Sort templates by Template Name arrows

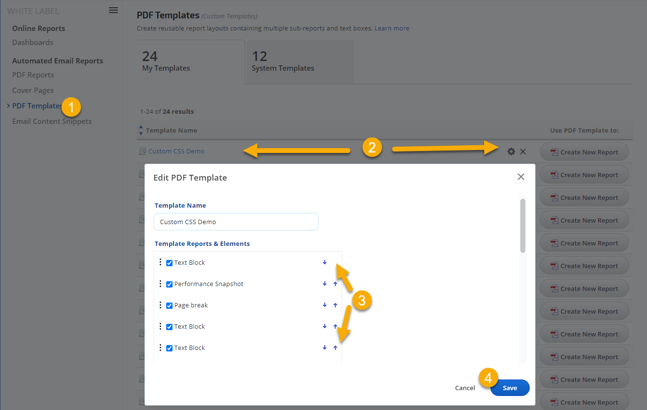tap(141, 130)
